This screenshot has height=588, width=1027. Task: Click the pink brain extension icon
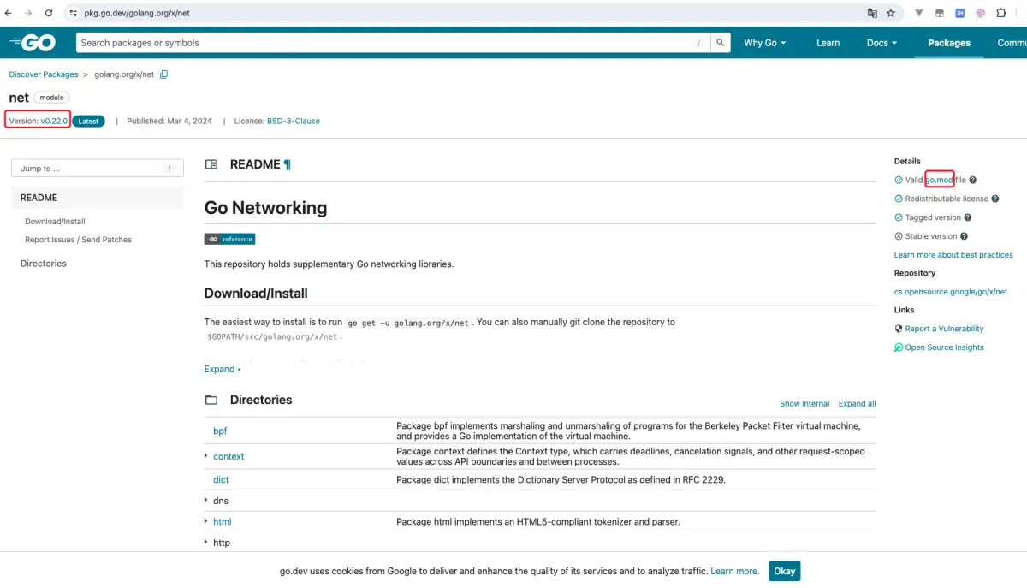click(x=981, y=13)
